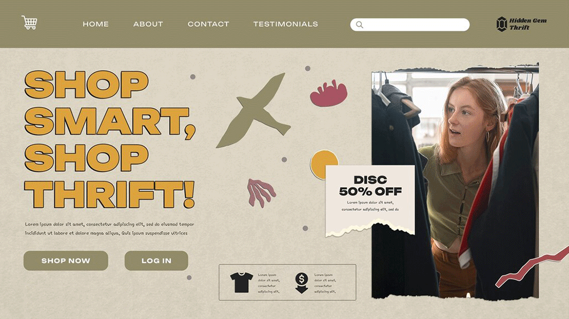Click the Hidden Gem Thrift gem logo
The width and height of the screenshot is (569, 319).
pos(501,24)
